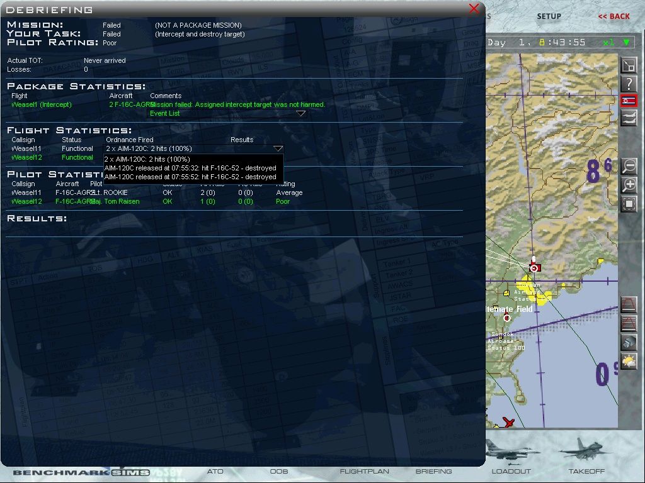645x483 pixels.
Task: Select Weasel11 callsign in Flight Statistics
Action: tap(26, 148)
